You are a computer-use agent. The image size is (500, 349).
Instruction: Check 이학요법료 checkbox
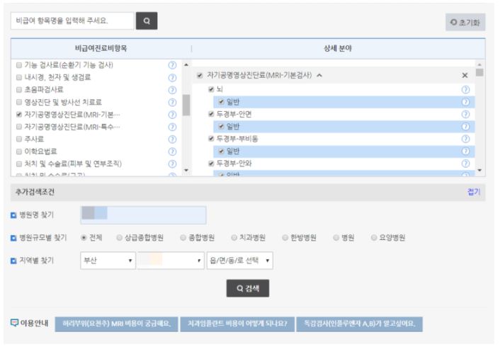(19, 151)
